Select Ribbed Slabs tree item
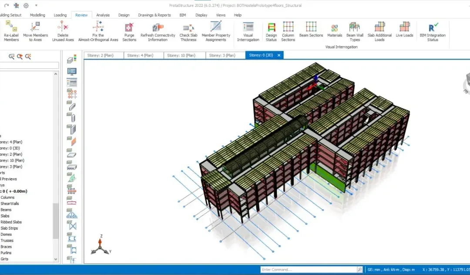This screenshot has width=470, height=275. [11, 222]
